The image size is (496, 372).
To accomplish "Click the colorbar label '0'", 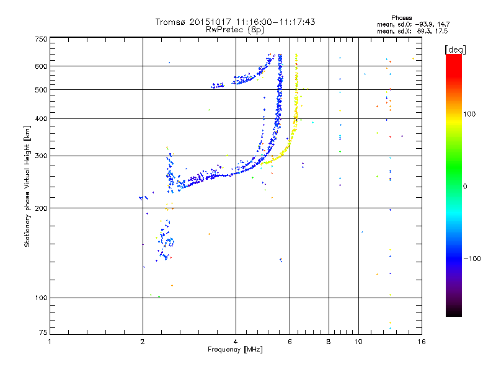I will pyautogui.click(x=465, y=187).
